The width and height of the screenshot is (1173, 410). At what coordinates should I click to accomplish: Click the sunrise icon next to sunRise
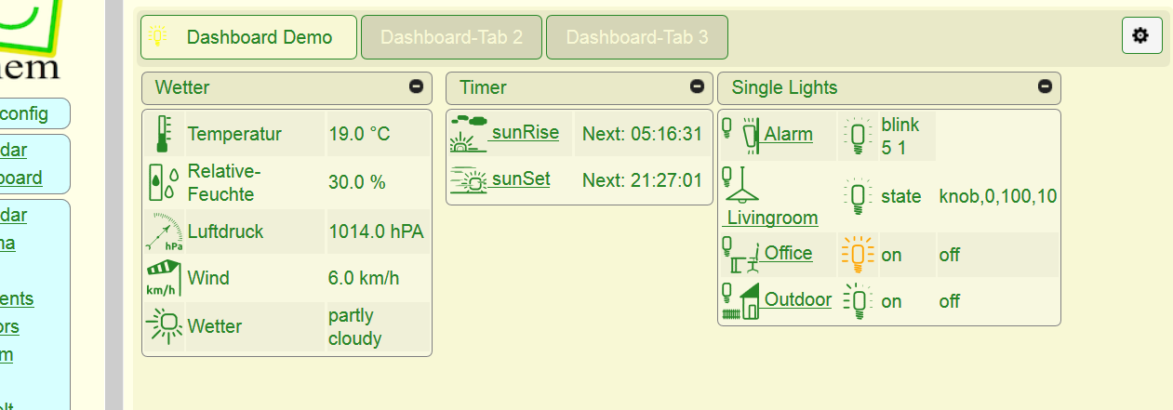468,133
